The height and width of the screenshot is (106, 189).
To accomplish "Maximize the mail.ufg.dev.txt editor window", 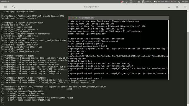I will point(177,7).
